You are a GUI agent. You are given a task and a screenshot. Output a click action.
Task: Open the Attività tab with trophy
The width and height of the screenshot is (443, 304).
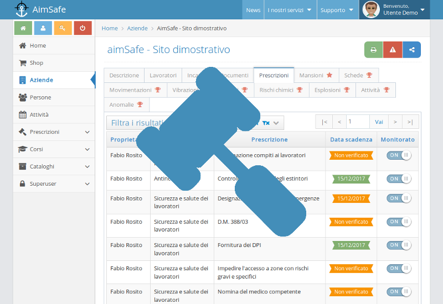(375, 90)
